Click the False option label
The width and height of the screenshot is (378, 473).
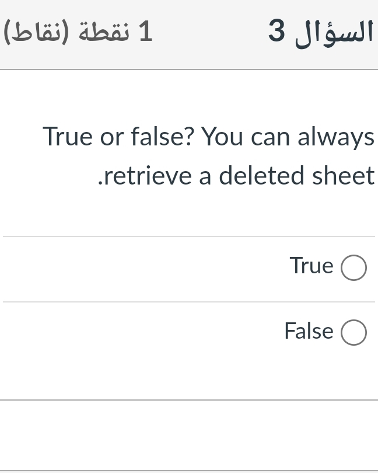coord(309,331)
